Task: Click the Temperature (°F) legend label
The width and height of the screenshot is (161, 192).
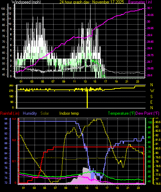Action: [x=122, y=113]
